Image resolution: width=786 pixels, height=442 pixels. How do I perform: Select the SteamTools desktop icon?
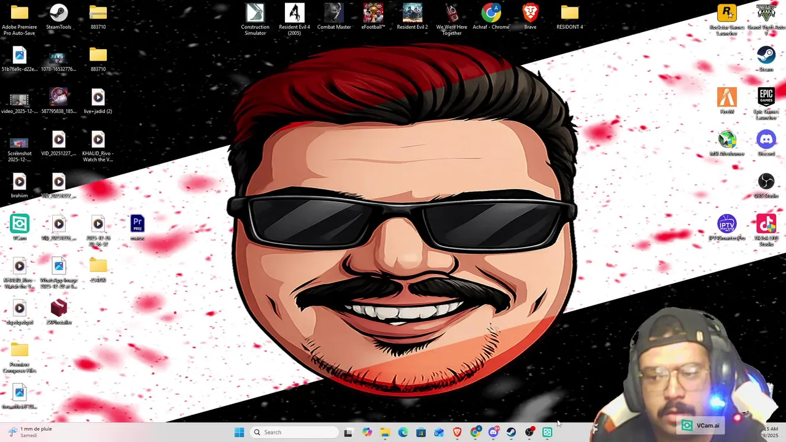(x=58, y=17)
